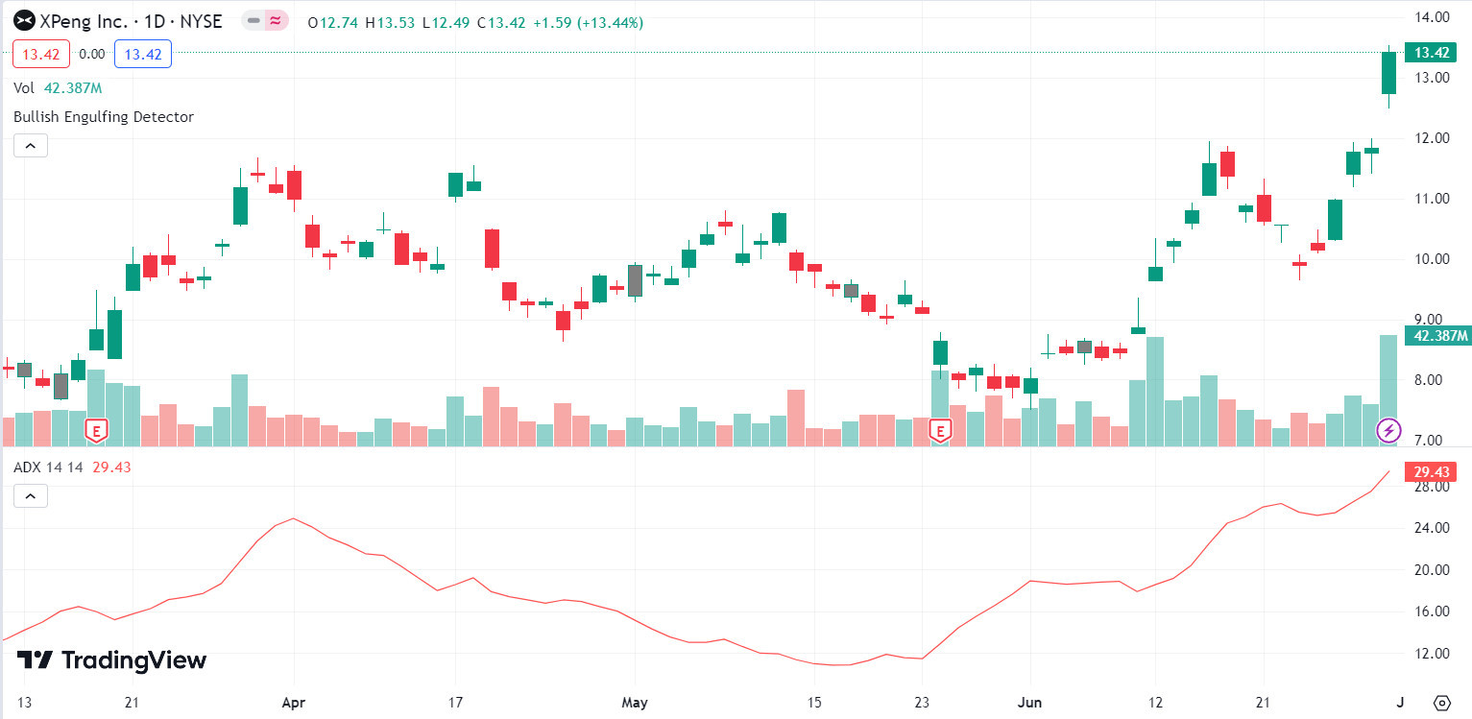Screen dimensions: 1472x719
Task: Collapse the ADX pane legend chevron
Action: pos(30,496)
